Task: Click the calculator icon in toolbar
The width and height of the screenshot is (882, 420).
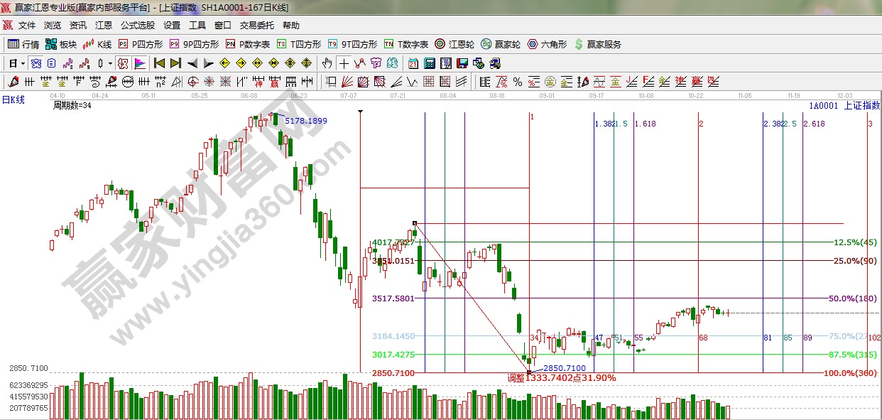Action: point(429,63)
